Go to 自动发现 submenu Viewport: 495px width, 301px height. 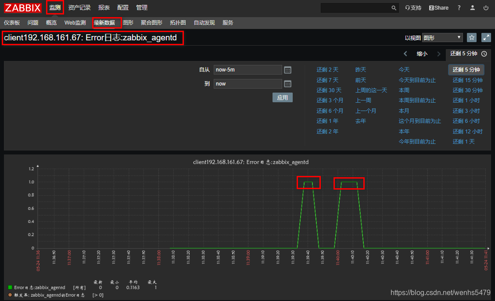204,23
